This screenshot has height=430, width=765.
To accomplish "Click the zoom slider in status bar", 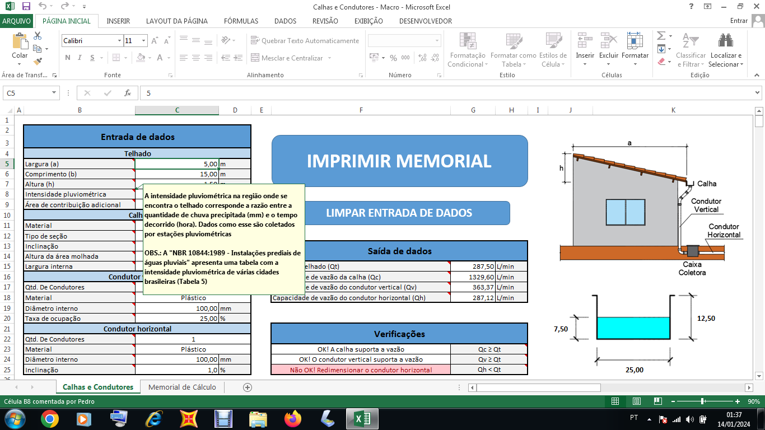I will pyautogui.click(x=702, y=401).
